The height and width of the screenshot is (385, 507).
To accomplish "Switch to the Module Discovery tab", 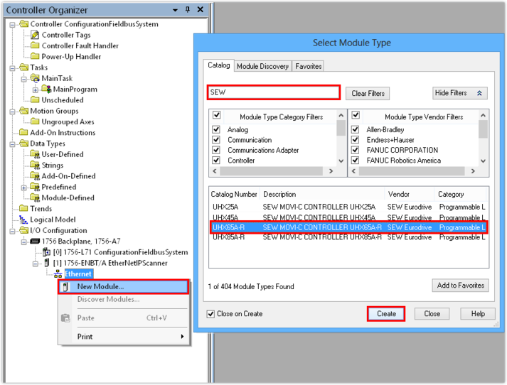I will (x=262, y=66).
